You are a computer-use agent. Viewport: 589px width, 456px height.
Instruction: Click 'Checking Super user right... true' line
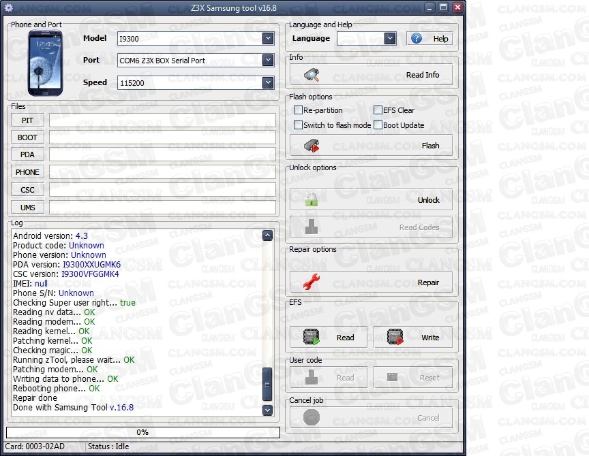74,303
